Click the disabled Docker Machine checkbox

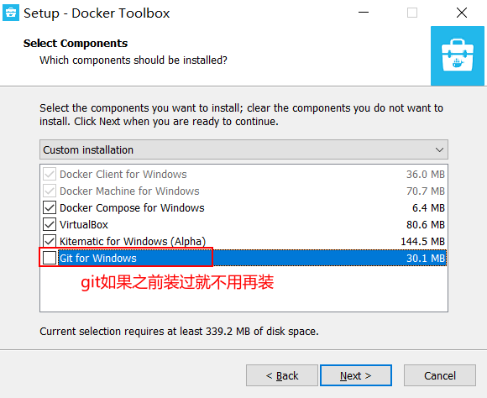50,191
